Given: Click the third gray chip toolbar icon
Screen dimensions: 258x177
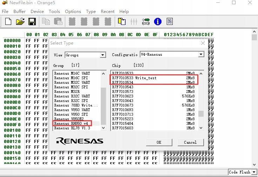Looking at the screenshot, I should pyautogui.click(x=96, y=21).
